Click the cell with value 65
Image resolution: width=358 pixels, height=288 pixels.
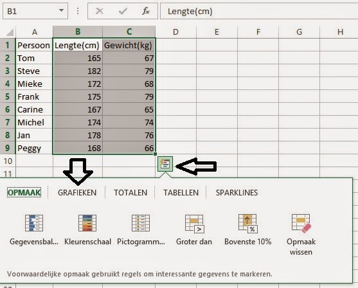pyautogui.click(x=129, y=109)
